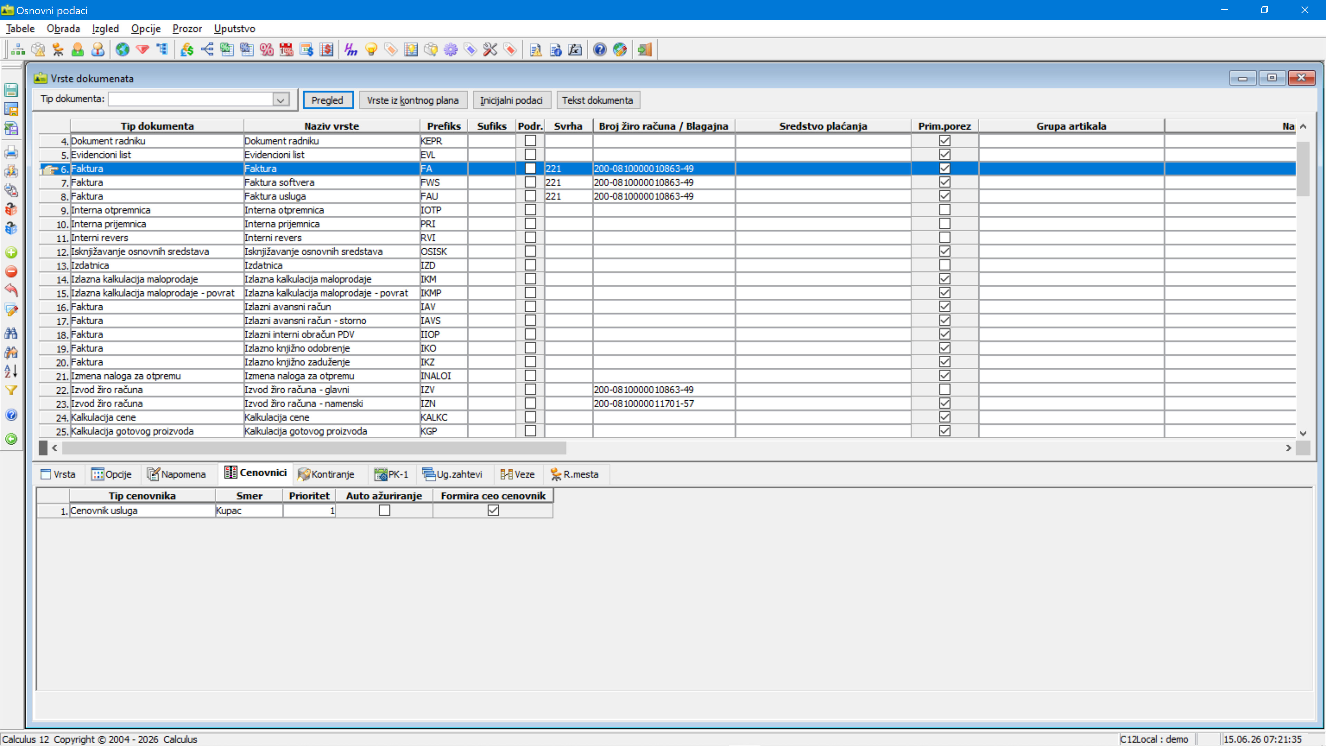Toggle Prim.porez checkbox for Interna otpremnica row

click(x=944, y=210)
